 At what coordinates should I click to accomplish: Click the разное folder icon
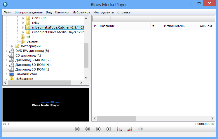tap(22, 41)
